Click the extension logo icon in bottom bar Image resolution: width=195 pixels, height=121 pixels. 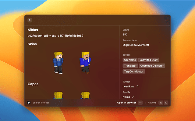(29, 103)
